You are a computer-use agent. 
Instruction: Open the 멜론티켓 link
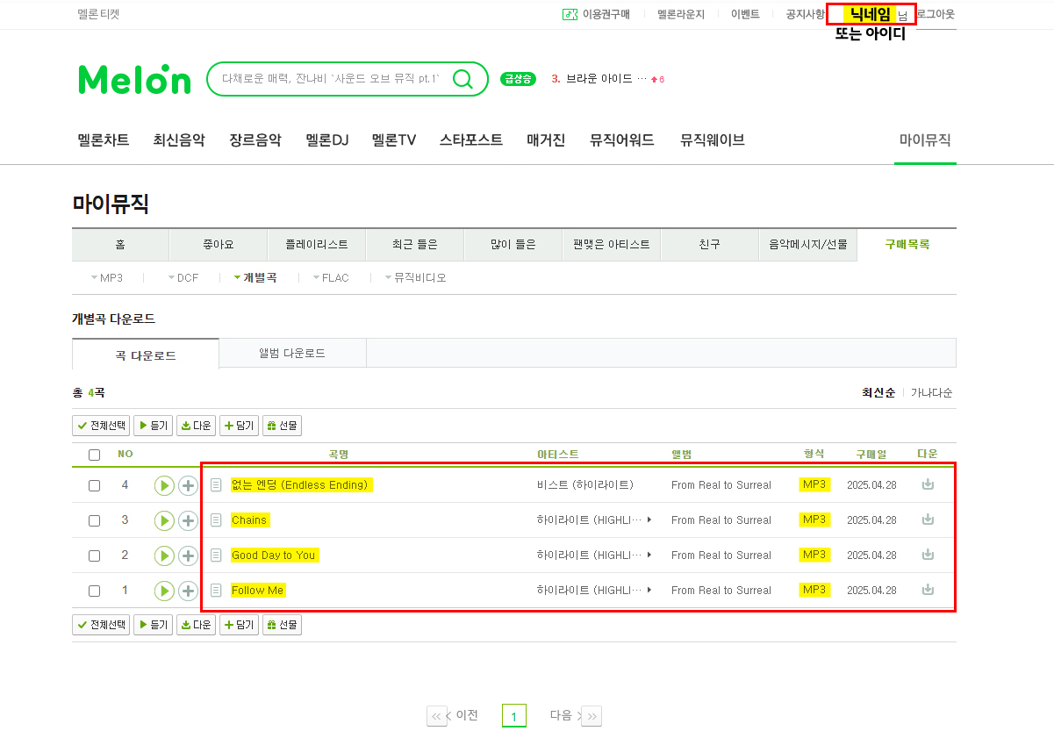click(98, 14)
